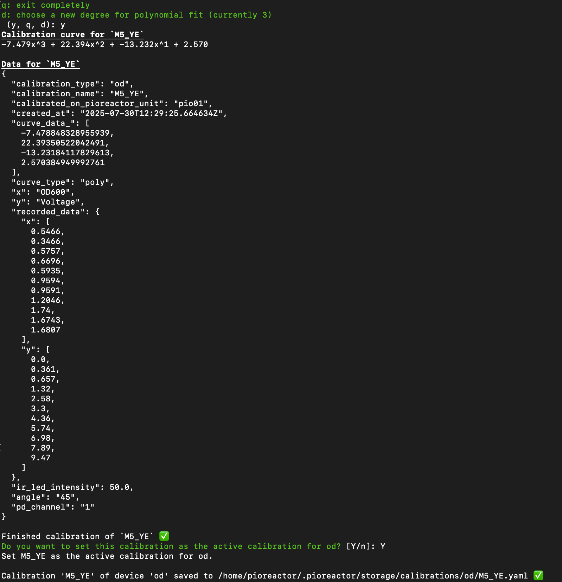The image size is (562, 582).
Task: Click the polynomial equation line
Action: click(105, 44)
